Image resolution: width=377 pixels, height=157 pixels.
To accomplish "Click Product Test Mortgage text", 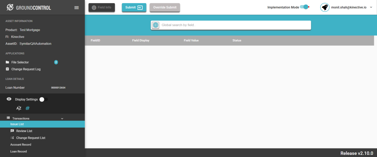I will coord(23,30).
